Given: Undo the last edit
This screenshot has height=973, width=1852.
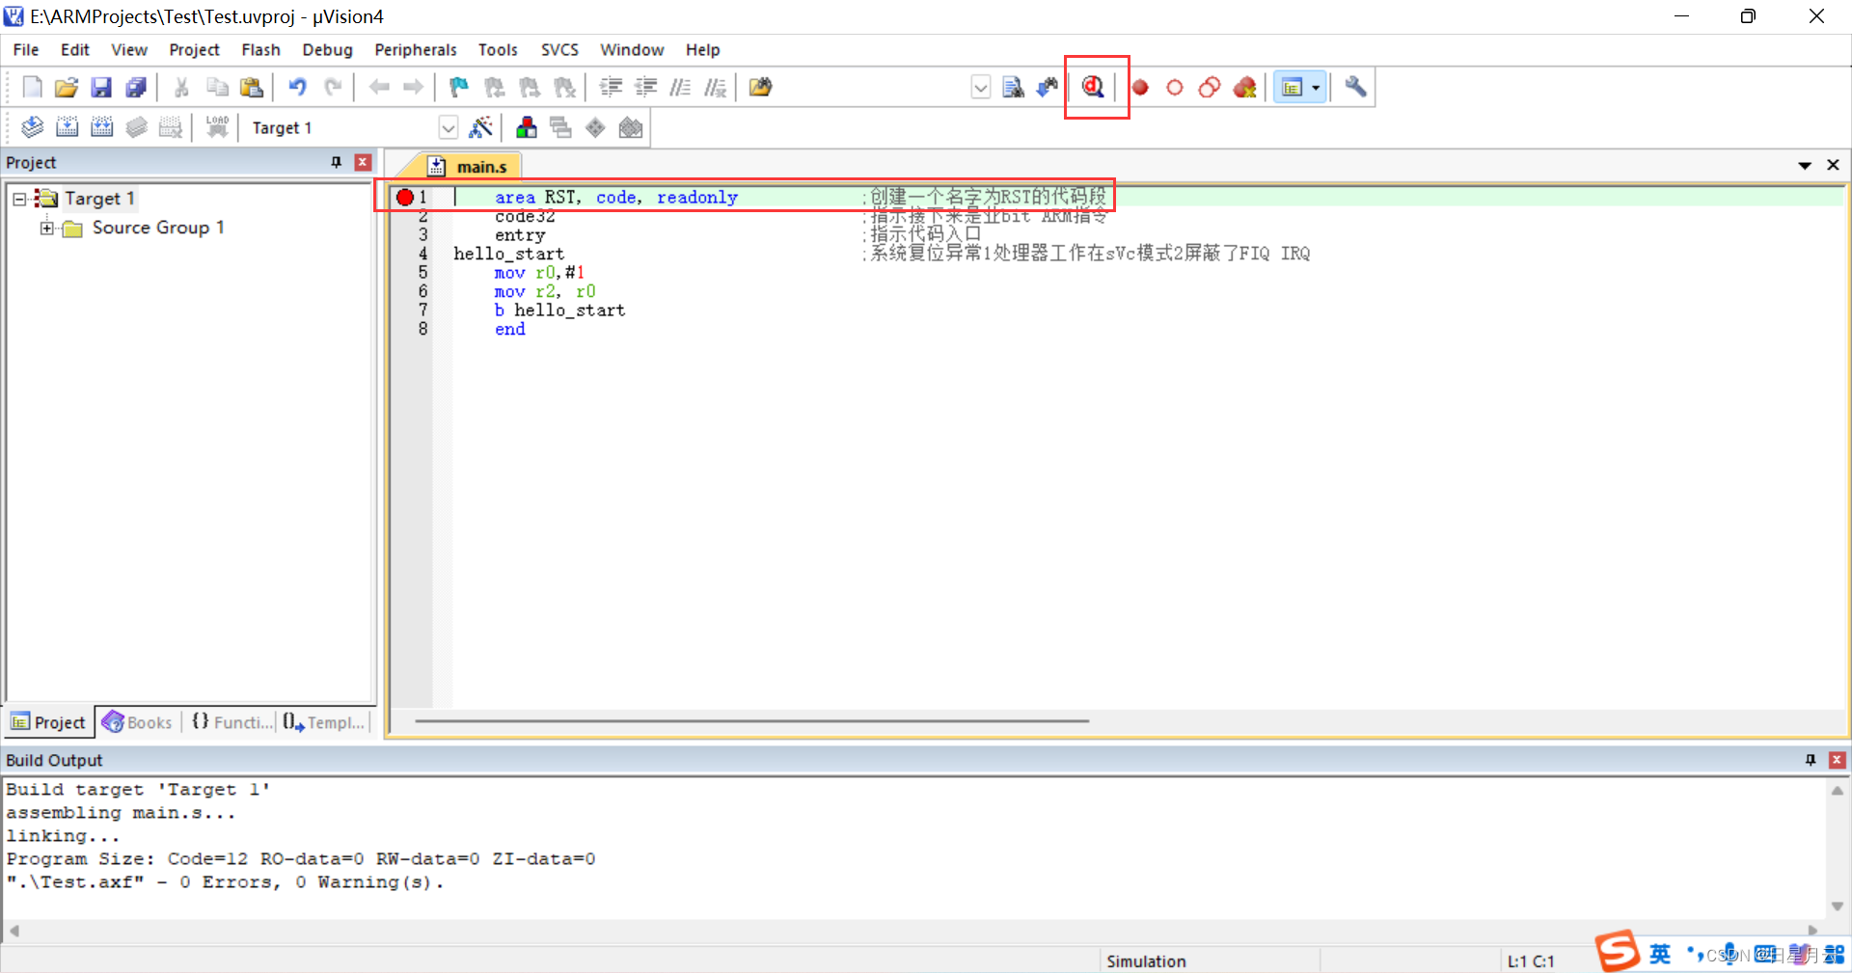Looking at the screenshot, I should 297,88.
